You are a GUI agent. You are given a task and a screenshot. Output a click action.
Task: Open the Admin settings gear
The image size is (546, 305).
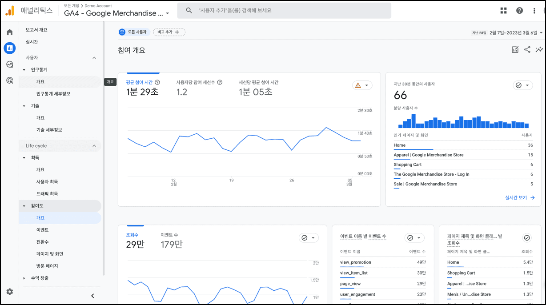[10, 292]
